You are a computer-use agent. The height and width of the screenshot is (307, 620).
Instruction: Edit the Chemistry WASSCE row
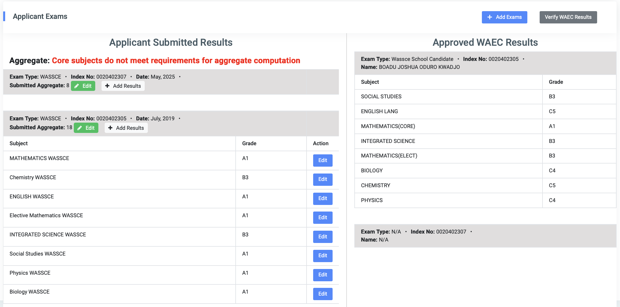[x=323, y=180]
